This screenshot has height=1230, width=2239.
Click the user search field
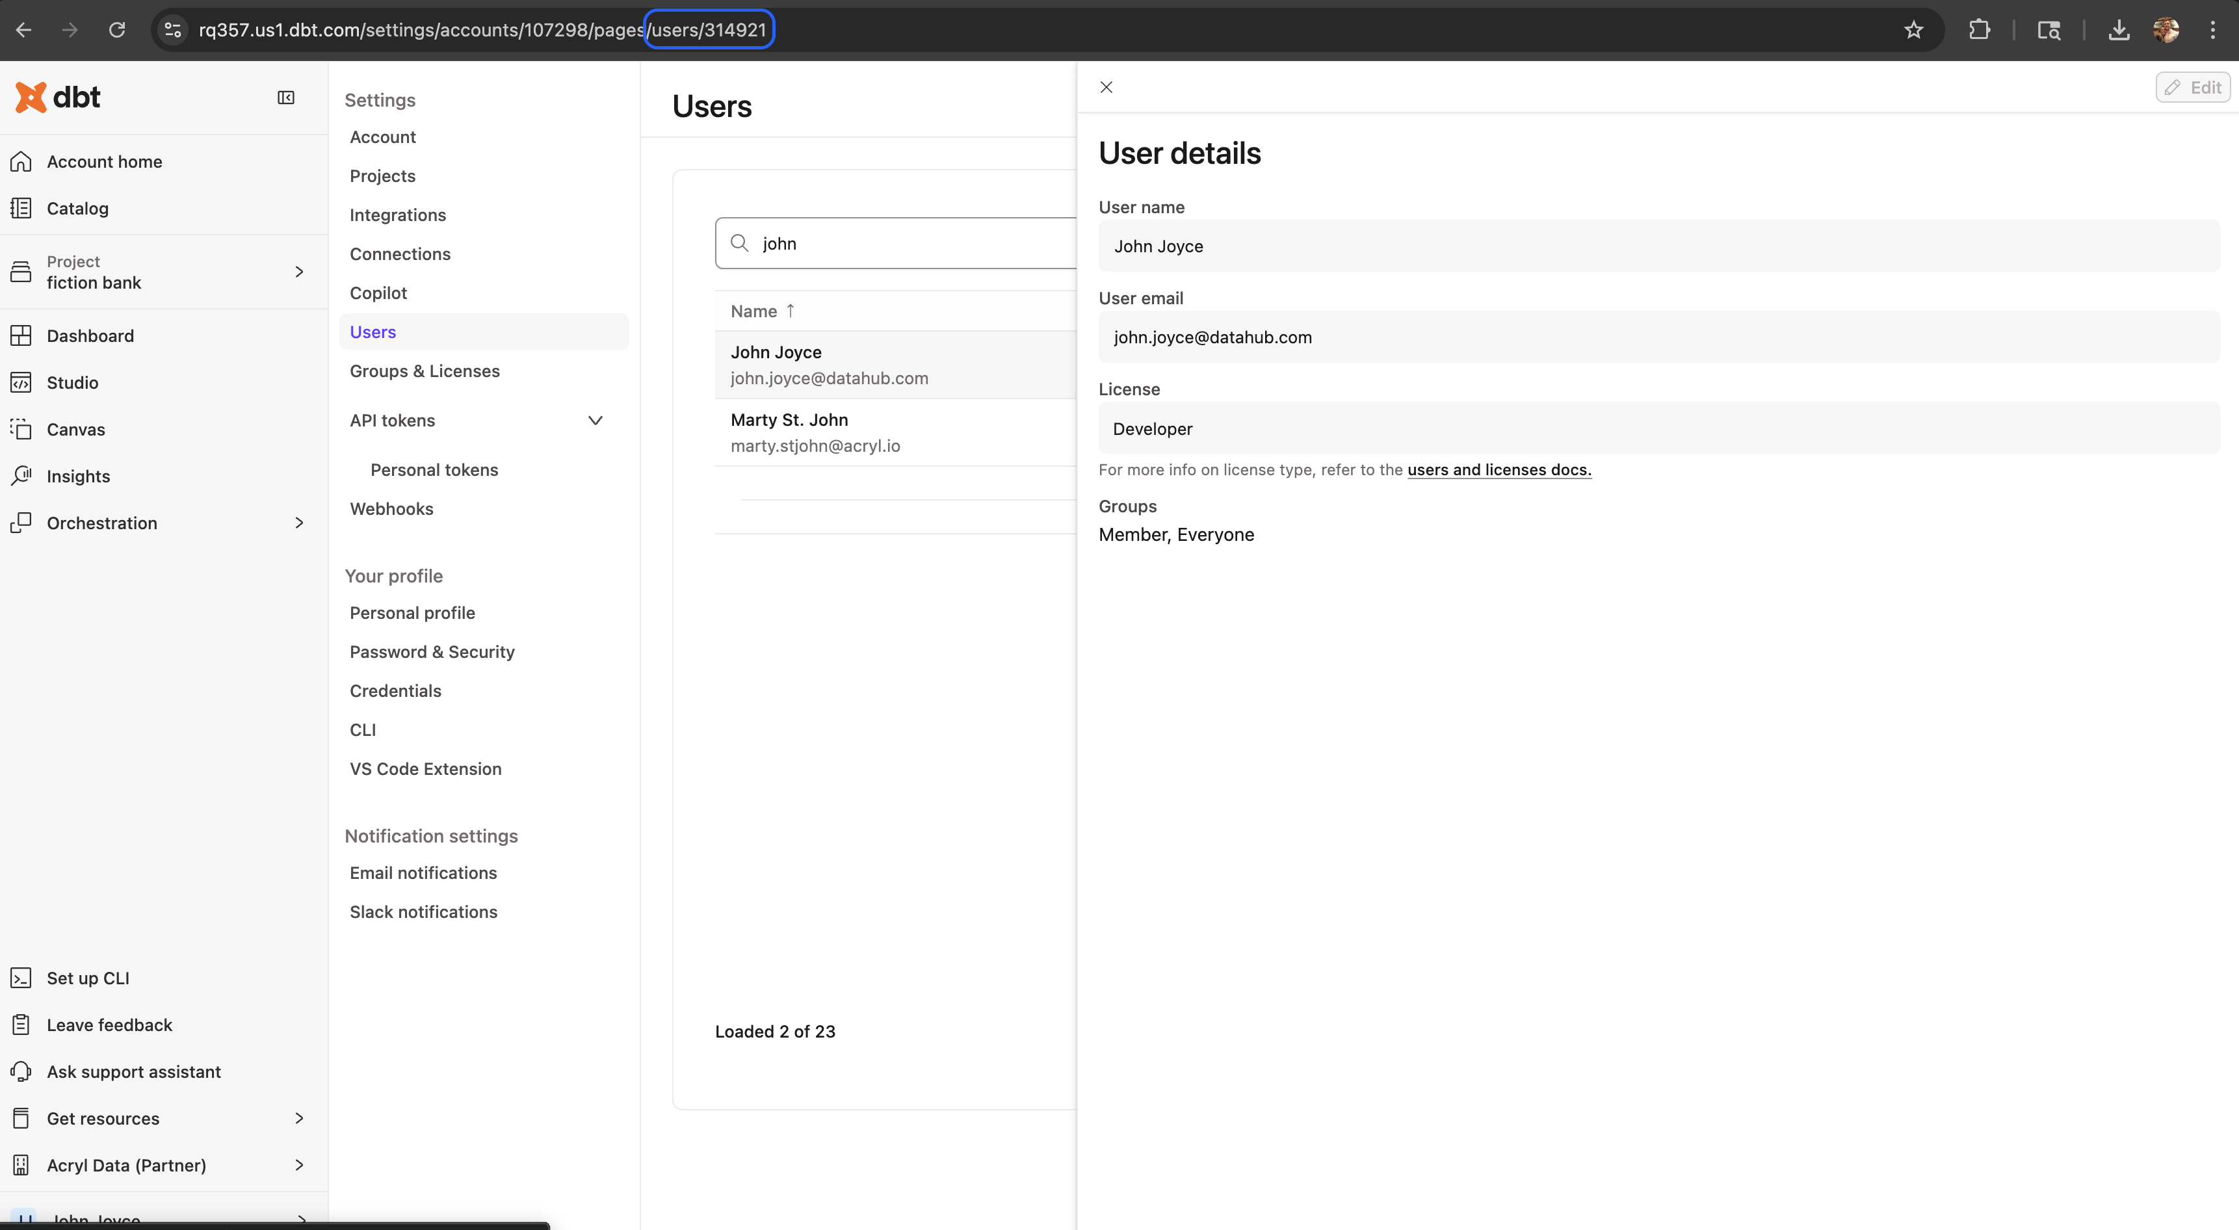pyautogui.click(x=904, y=243)
